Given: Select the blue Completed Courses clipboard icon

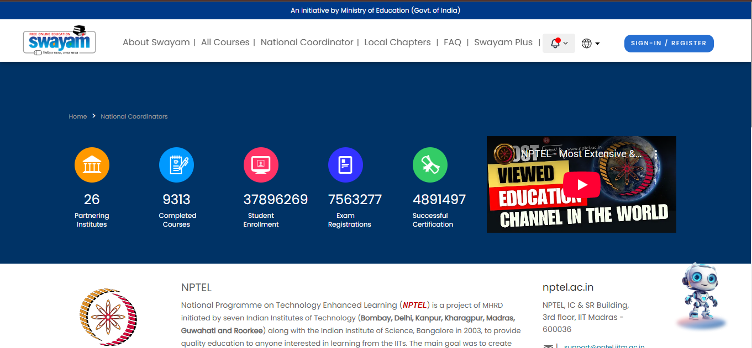Looking at the screenshot, I should pyautogui.click(x=176, y=164).
